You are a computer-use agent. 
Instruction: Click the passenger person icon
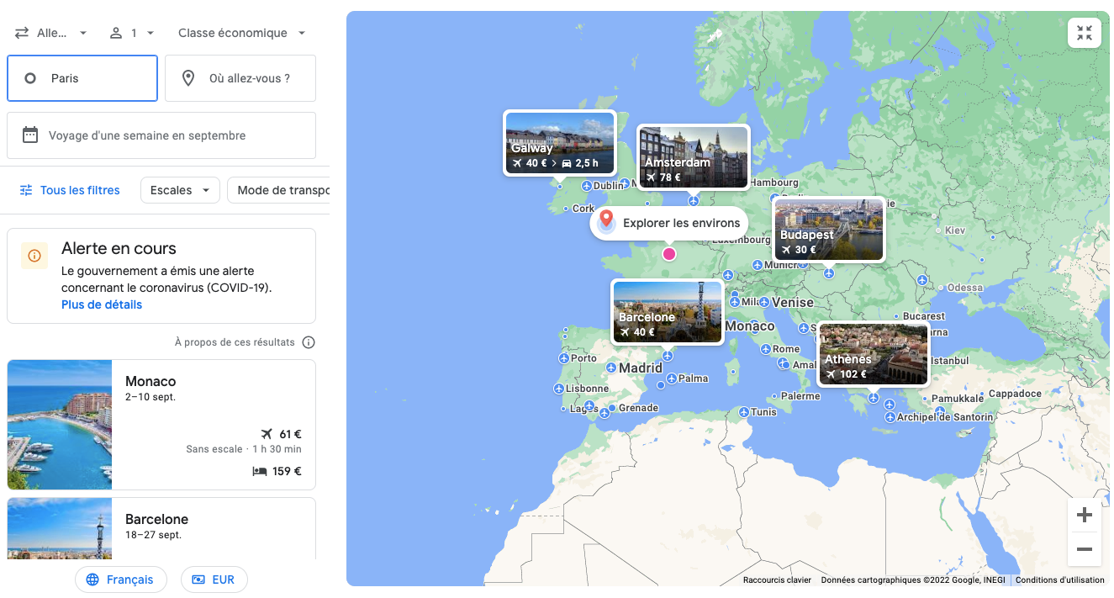(x=116, y=33)
